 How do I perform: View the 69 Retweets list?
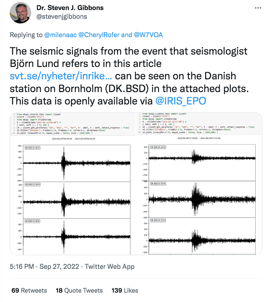[29, 290]
